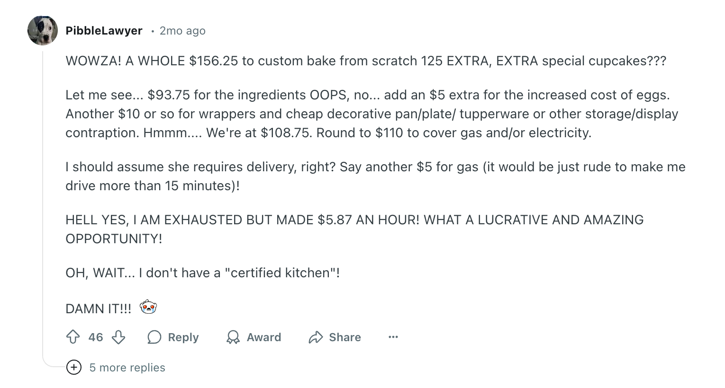
Task: Click the plus icon beside '5 more replies'
Action: (74, 368)
